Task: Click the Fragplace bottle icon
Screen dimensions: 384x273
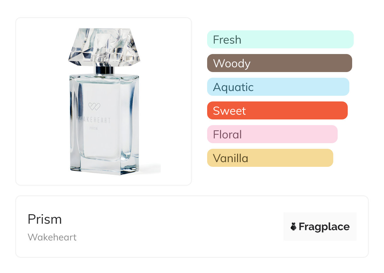Action: (294, 227)
